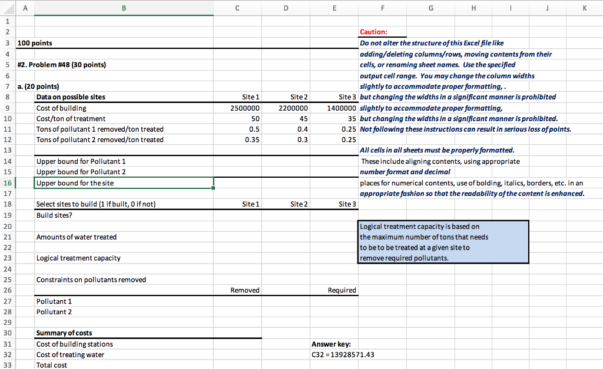This screenshot has width=603, height=369.
Task: Click the red 'Caution:' cell
Action: pos(382,32)
